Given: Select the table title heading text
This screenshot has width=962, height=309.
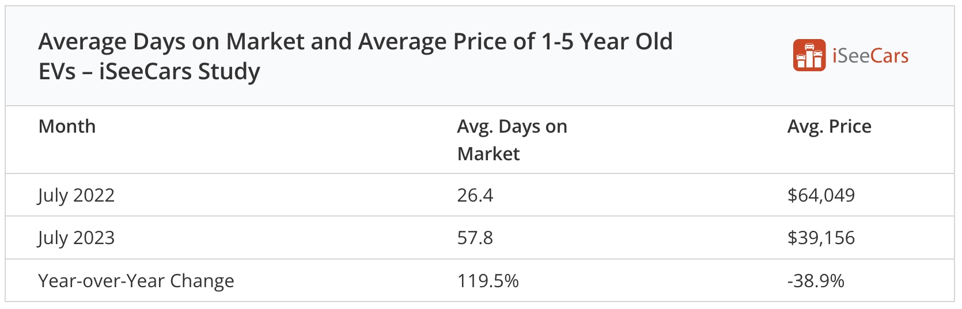Looking at the screenshot, I should coord(355,56).
